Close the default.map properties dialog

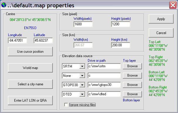(173, 5)
